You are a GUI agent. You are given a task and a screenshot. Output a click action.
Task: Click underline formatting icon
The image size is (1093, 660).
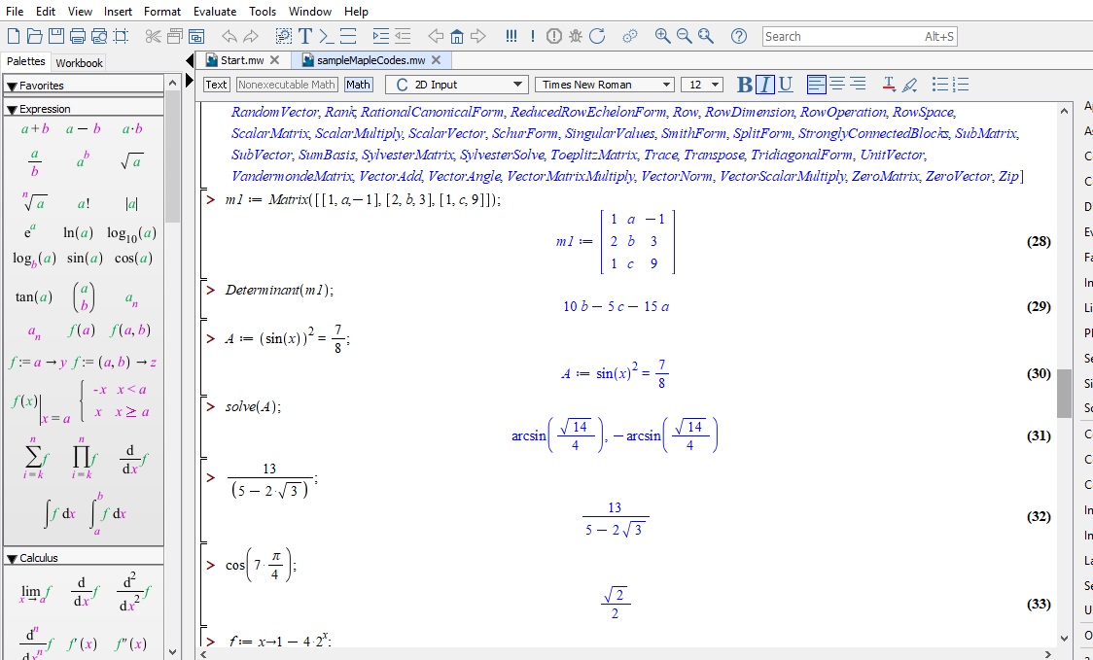tap(786, 85)
